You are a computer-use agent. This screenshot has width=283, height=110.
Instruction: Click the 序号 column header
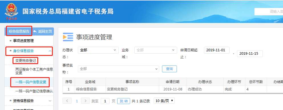[68, 82]
